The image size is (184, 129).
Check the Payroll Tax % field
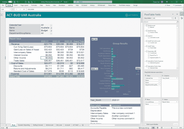coord(149,55)
